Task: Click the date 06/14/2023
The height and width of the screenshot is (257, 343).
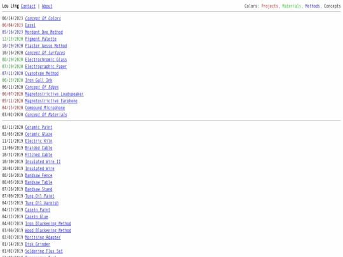Action: (13, 18)
